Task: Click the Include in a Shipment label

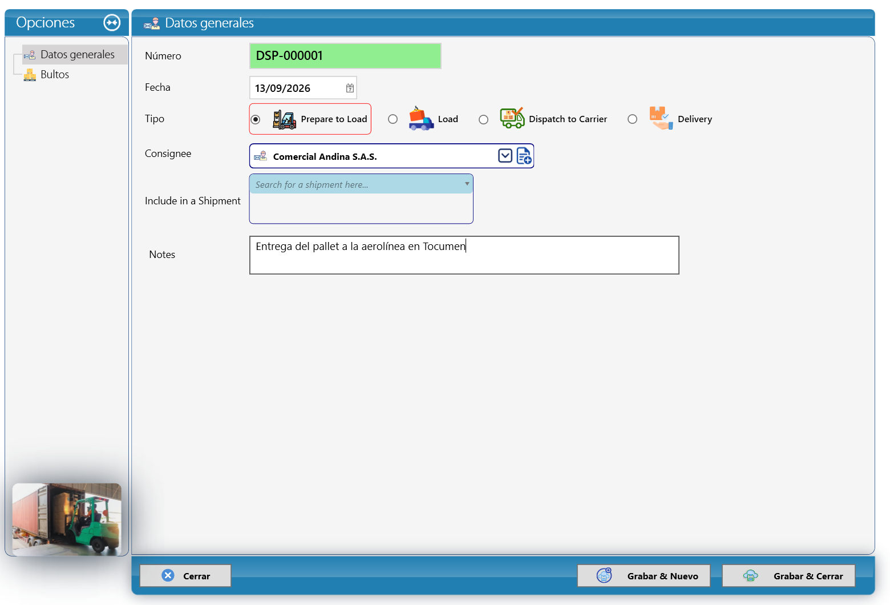Action: tap(193, 201)
